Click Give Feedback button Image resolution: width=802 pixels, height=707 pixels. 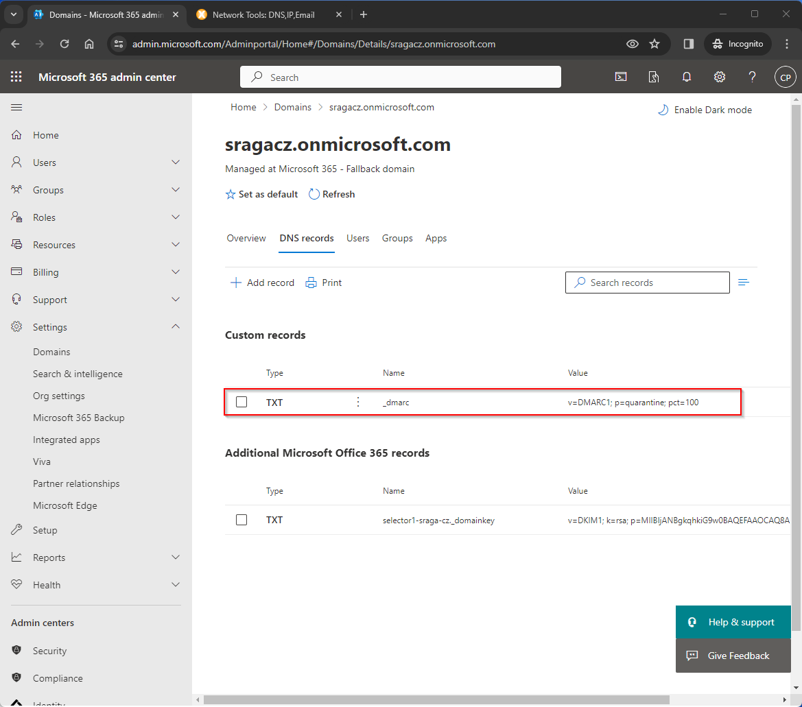[x=733, y=656]
